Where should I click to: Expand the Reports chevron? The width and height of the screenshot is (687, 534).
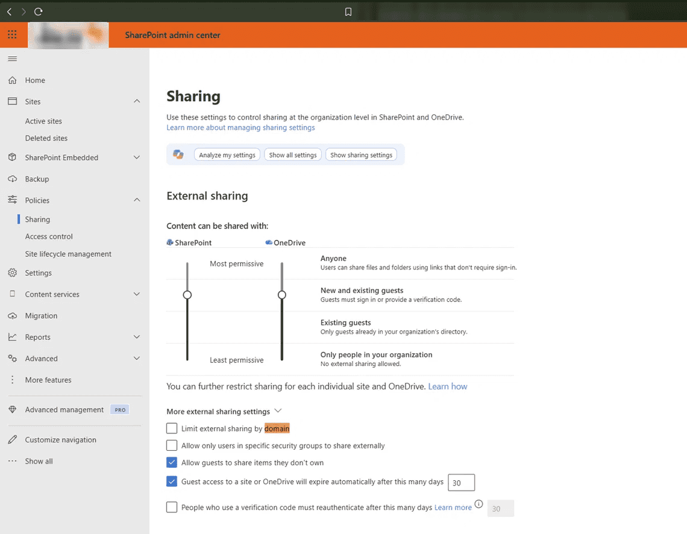(x=137, y=337)
